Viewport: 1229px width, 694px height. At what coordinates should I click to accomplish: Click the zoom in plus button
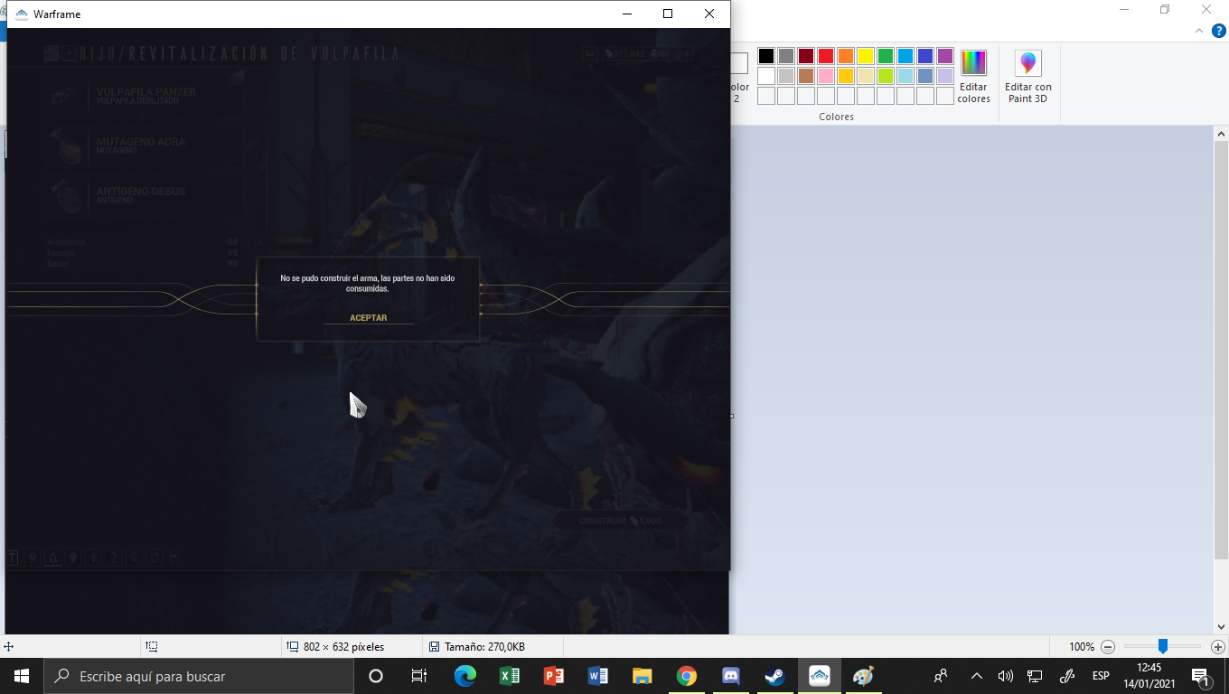(1218, 647)
